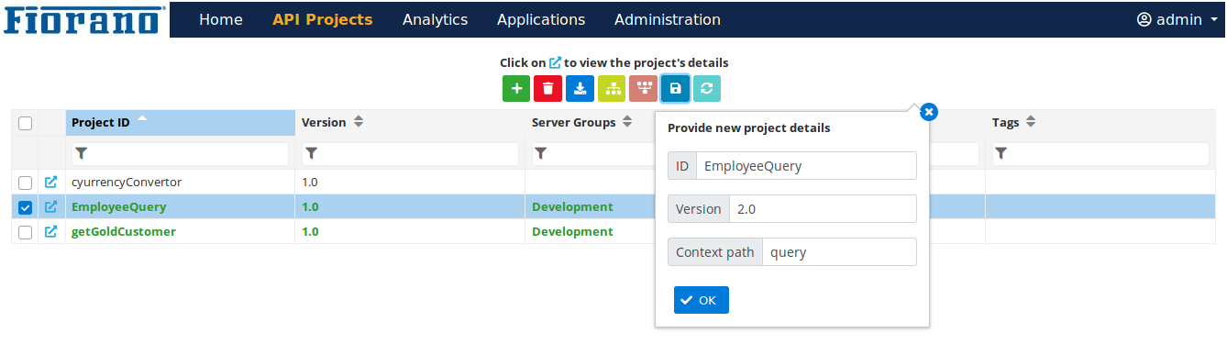Sort by the Version column arrows

pyautogui.click(x=359, y=122)
